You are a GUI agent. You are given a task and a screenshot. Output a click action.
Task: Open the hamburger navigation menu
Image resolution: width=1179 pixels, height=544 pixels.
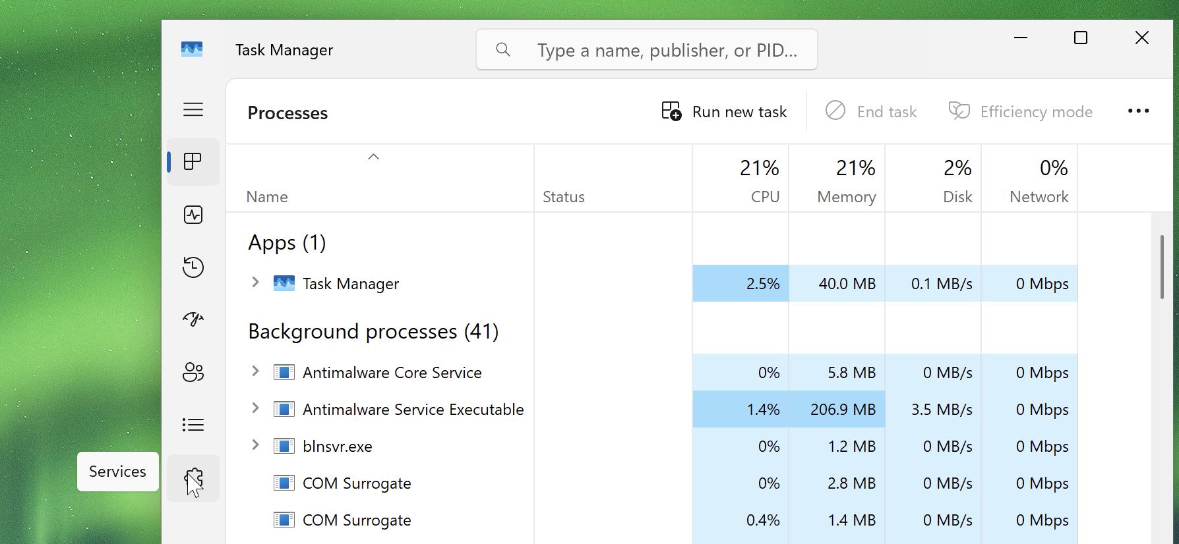tap(193, 109)
